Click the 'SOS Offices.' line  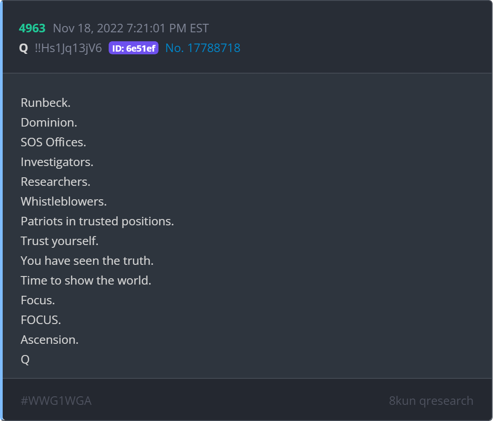[x=53, y=142]
